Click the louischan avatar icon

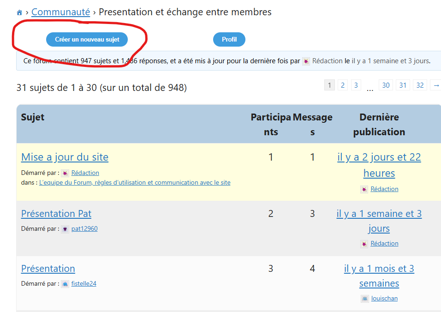pos(365,299)
